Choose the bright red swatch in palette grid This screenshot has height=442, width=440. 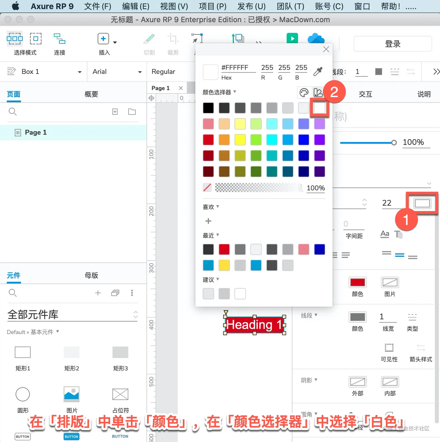click(x=208, y=140)
